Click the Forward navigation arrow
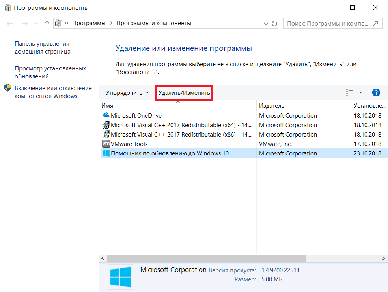The height and width of the screenshot is (292, 388). pyautogui.click(x=25, y=24)
